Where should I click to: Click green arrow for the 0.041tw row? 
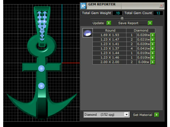tap(153, 48)
